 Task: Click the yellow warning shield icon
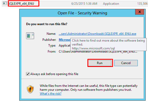(x=30, y=89)
